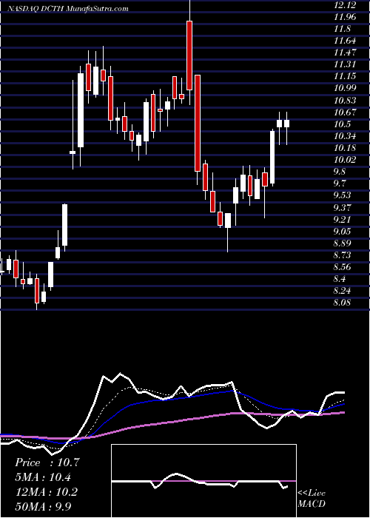Click the 9.21 price axis label
This screenshot has width=370, height=518.
click(343, 219)
